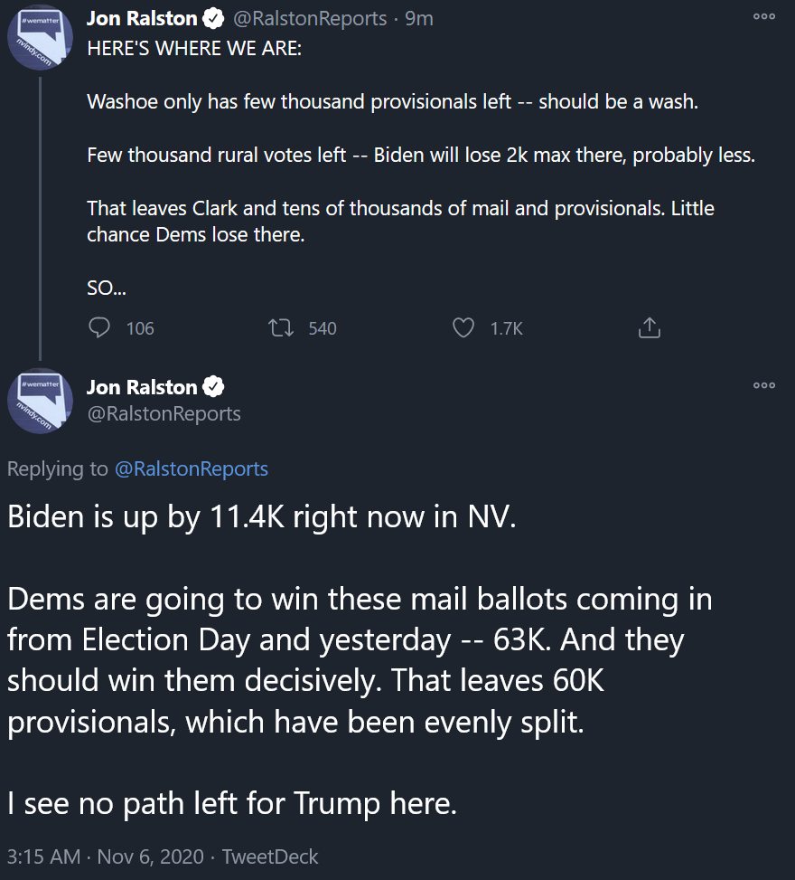Click the 'HERE'S WHERE WE ARE' tweet text
The image size is (795, 880).
195,49
